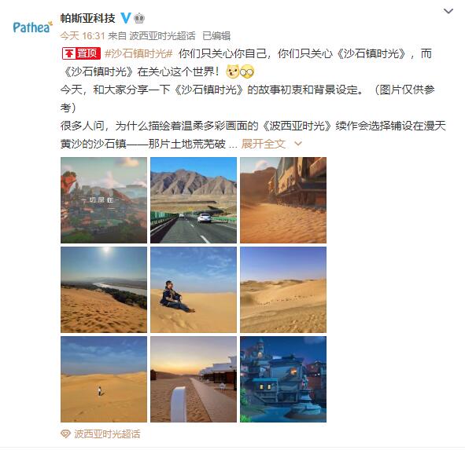Click the glasses emoji in the post

click(x=247, y=71)
